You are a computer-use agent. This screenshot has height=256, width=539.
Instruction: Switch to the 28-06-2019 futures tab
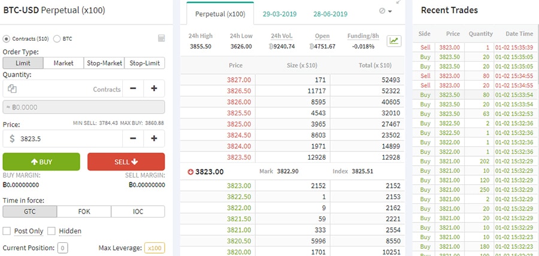point(329,13)
